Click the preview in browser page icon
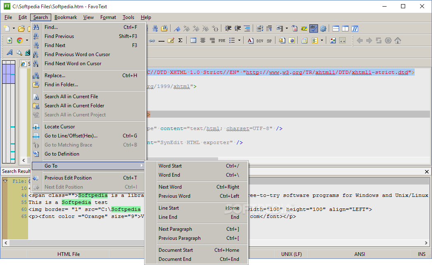Image resolution: width=432 pixels, height=265 pixels. (9, 40)
